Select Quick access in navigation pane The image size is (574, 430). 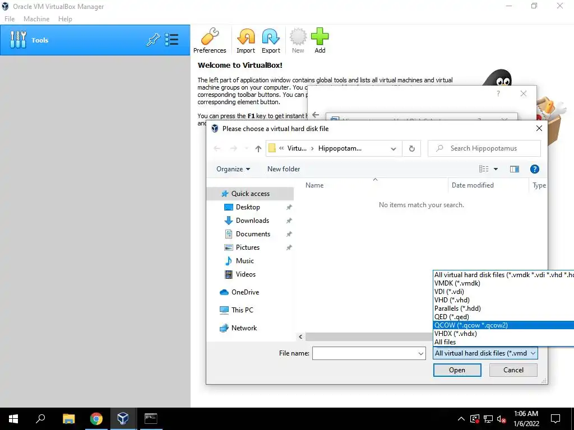tap(251, 193)
